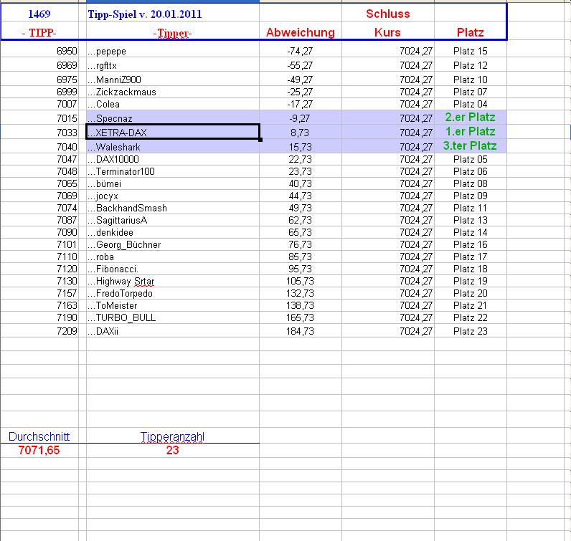This screenshot has height=541, width=571.
Task: Click the green '1.er Platz' cell
Action: [x=470, y=131]
